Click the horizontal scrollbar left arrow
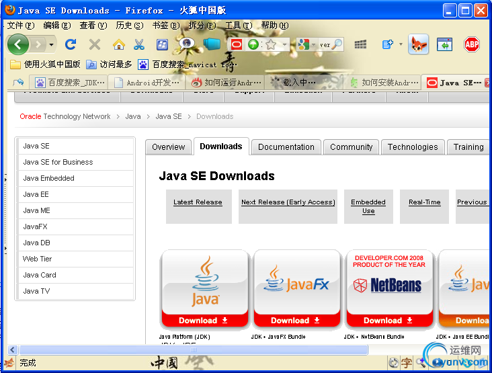The image size is (492, 373). 13,349
